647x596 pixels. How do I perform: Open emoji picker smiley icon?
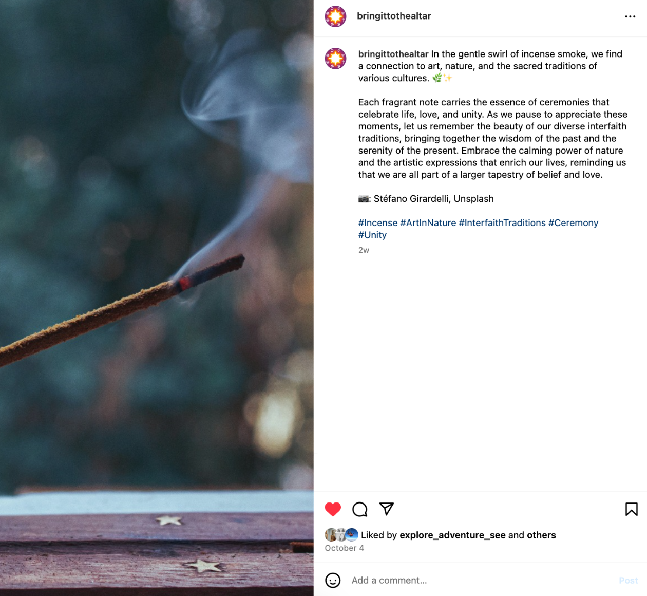333,581
